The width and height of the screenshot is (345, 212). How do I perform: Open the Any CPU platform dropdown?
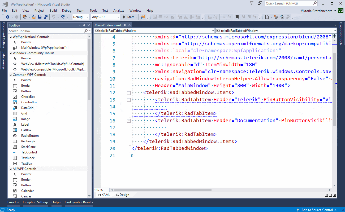[x=105, y=17]
